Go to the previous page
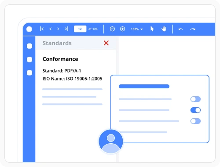 (x=51, y=29)
